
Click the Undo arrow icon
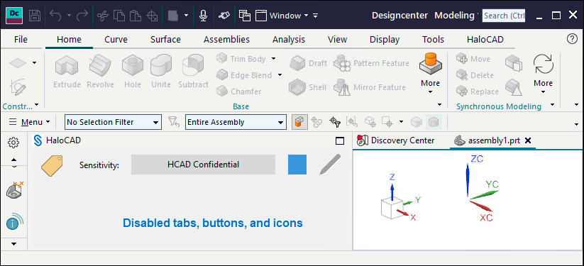[x=55, y=16]
